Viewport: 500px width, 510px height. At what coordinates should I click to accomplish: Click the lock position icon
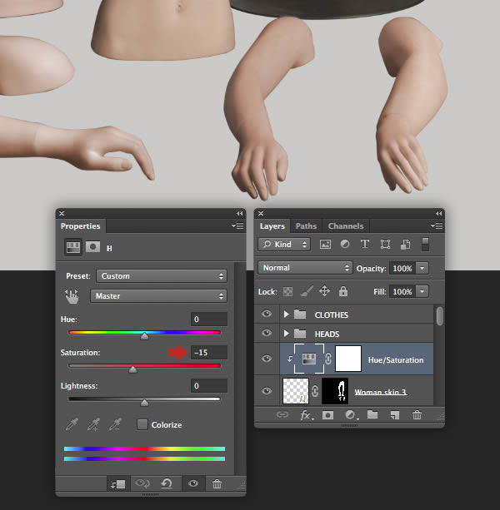click(324, 291)
